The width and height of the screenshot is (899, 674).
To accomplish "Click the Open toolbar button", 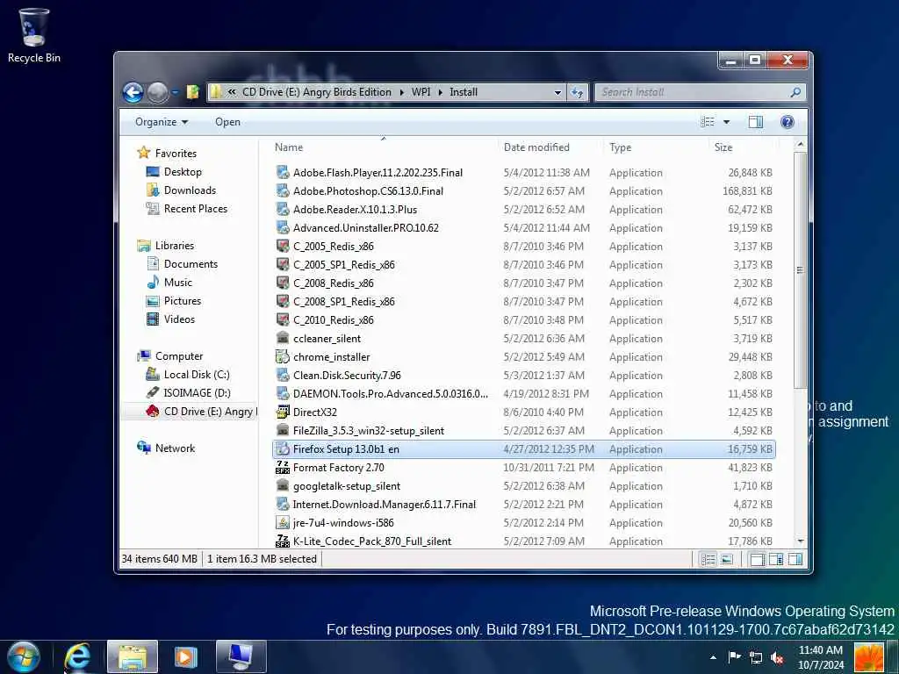I will coord(227,122).
